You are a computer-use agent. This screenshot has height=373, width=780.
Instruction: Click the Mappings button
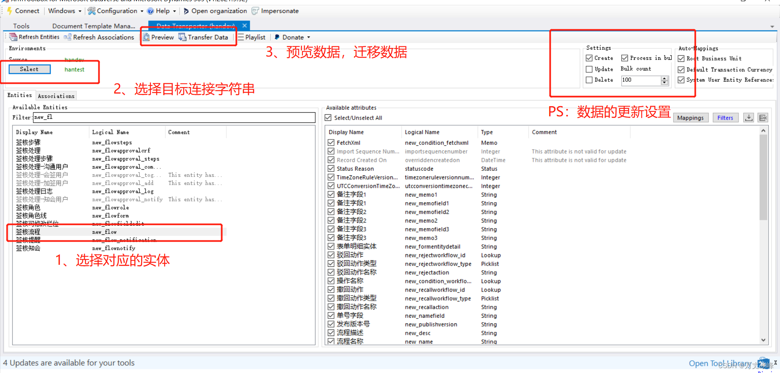coord(691,118)
